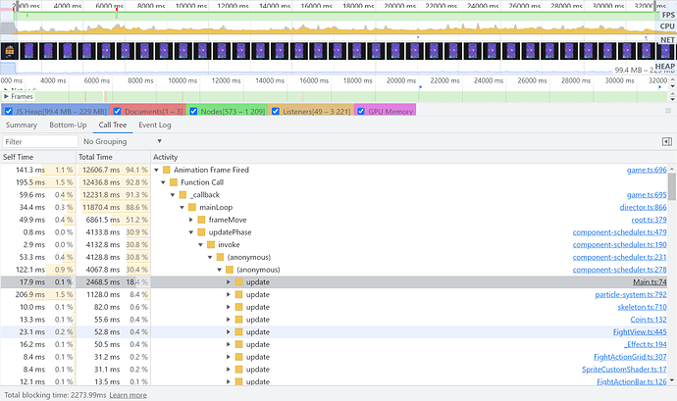The image size is (677, 401).
Task: Toggle the GPU Memory checkbox
Action: (x=361, y=111)
